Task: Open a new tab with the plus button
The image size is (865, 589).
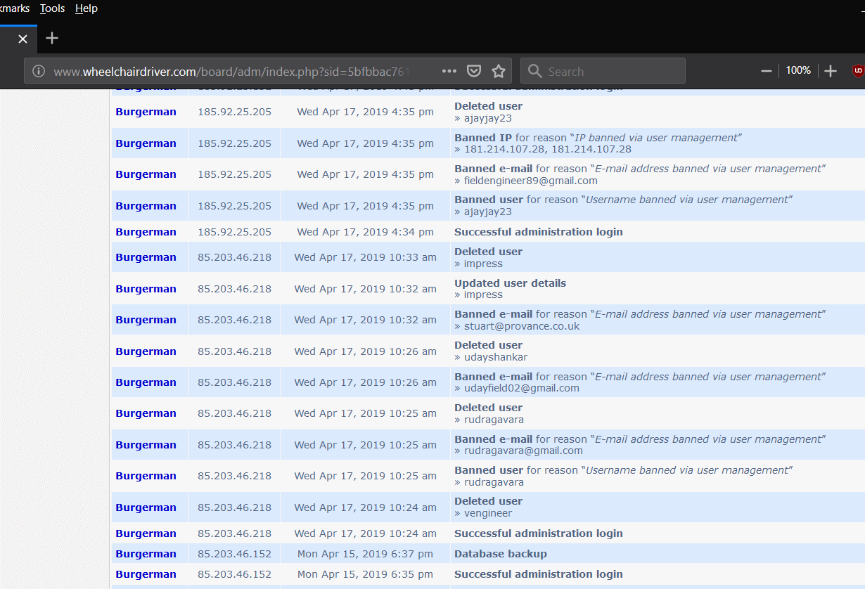Action: 52,38
